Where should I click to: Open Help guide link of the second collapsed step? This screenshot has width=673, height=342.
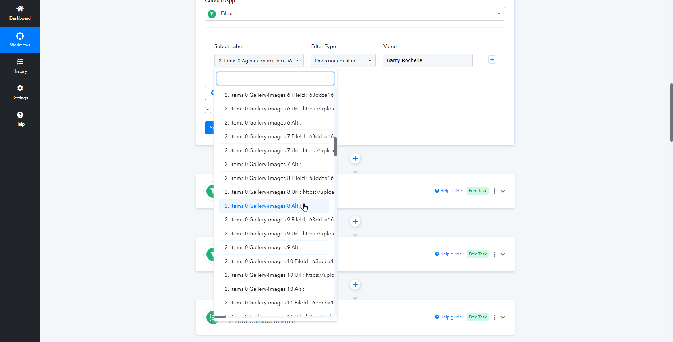click(x=451, y=254)
